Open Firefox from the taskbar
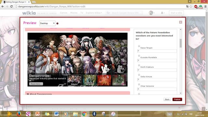The image size is (208, 117). [19, 114]
